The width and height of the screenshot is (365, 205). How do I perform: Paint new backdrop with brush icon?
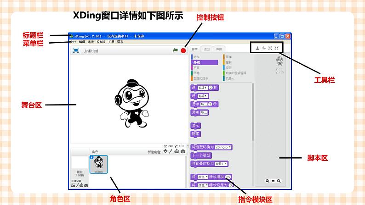pos(77,185)
